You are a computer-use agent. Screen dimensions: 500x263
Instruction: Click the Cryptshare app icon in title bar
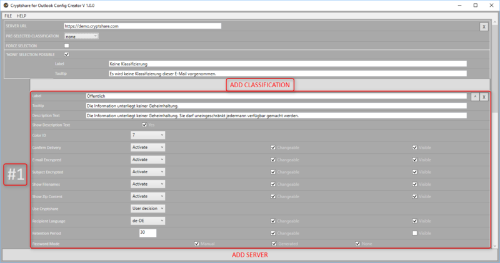5,5
